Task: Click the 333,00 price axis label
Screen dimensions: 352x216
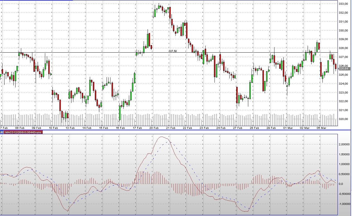Action: [x=343, y=4]
